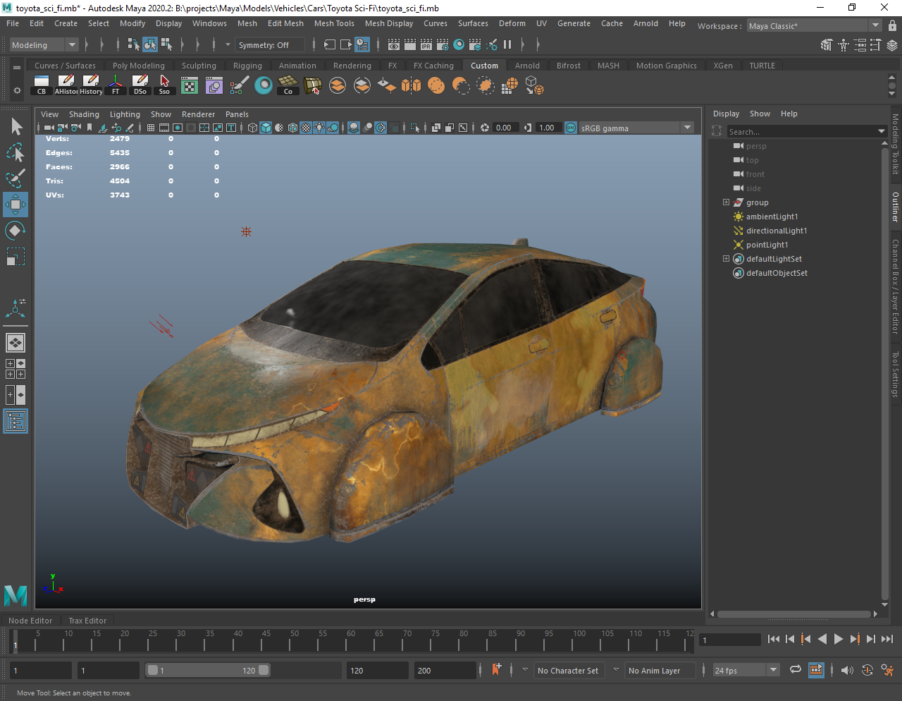This screenshot has height=701, width=902.
Task: Open the Mesh Tools menu
Action: [x=334, y=23]
